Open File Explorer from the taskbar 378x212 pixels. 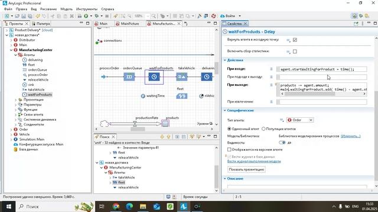tap(143, 207)
